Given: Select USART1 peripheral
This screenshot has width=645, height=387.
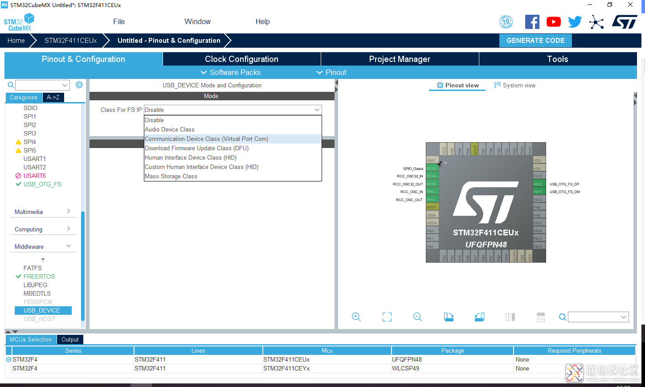Looking at the screenshot, I should [35, 159].
